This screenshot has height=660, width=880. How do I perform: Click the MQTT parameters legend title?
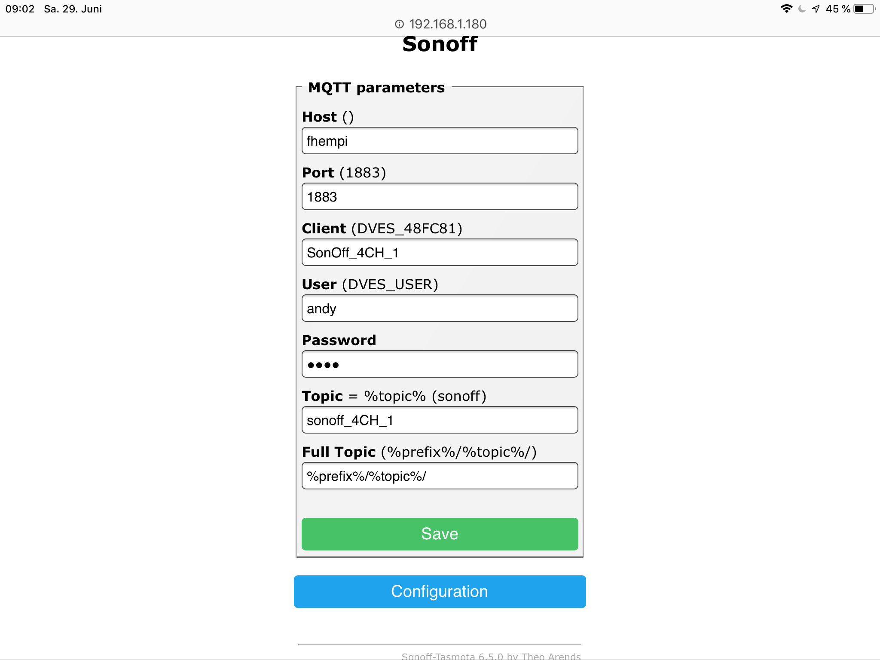(376, 88)
